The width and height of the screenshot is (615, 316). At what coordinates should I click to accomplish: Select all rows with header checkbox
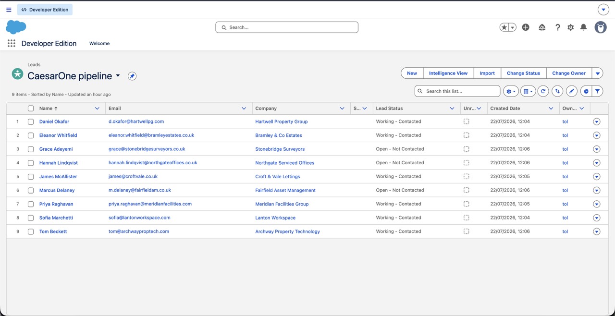click(x=31, y=109)
